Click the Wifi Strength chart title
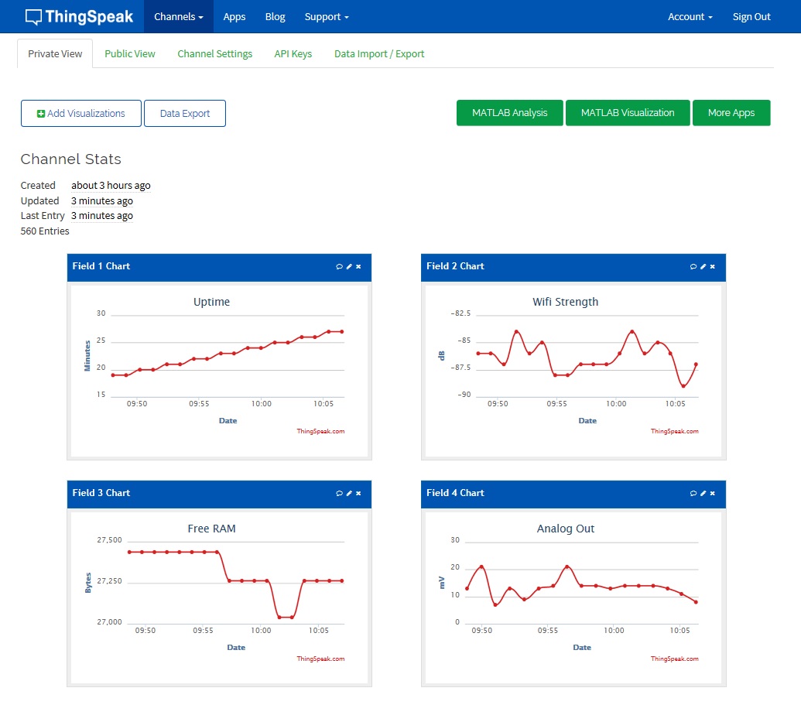 (566, 302)
